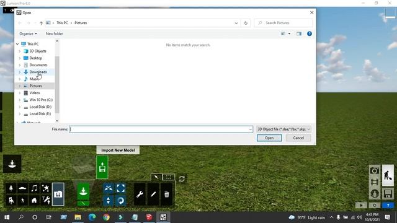397x223 pixels.
Task: Expand the Win 10 Pro (C:) node arrow
Action: point(20,100)
